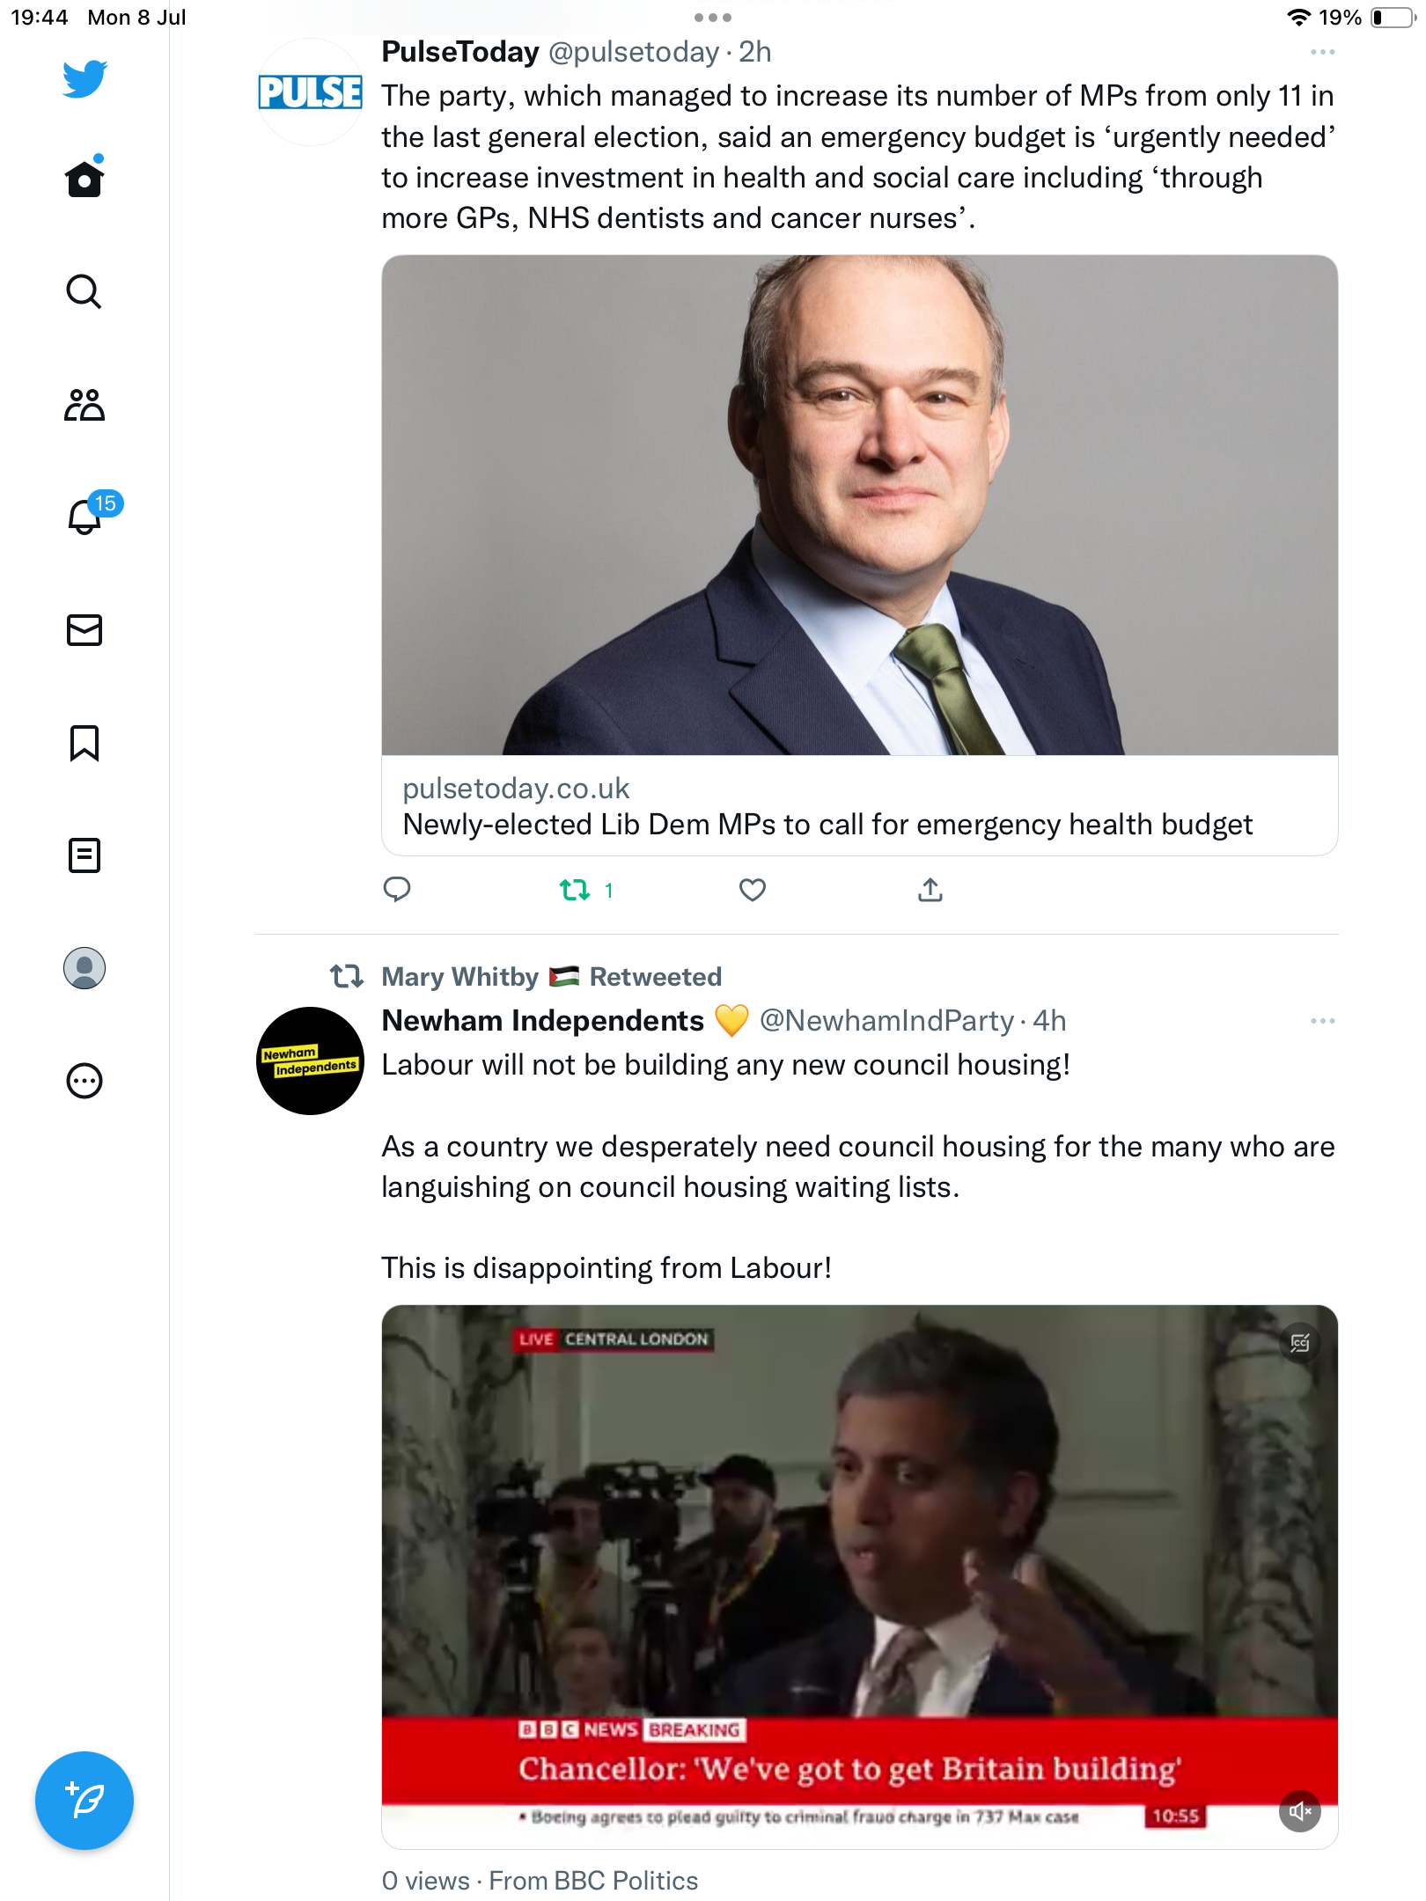Open more options on PulseToday tweet
This screenshot has width=1426, height=1901.
[1322, 53]
